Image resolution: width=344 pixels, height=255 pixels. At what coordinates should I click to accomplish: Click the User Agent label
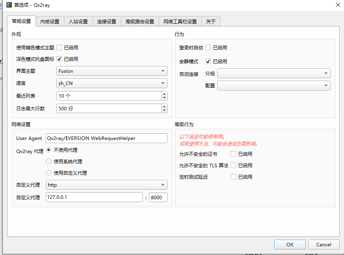coord(29,138)
